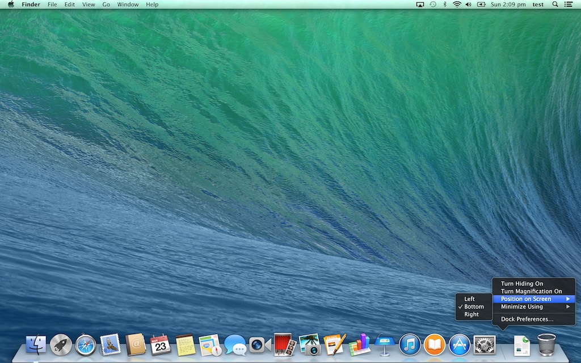Image resolution: width=581 pixels, height=363 pixels.
Task: Select Right as the Dock position
Action: coord(470,314)
